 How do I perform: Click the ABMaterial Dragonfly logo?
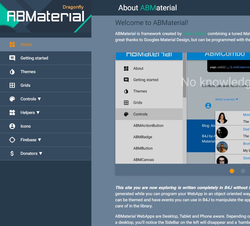coord(46,16)
